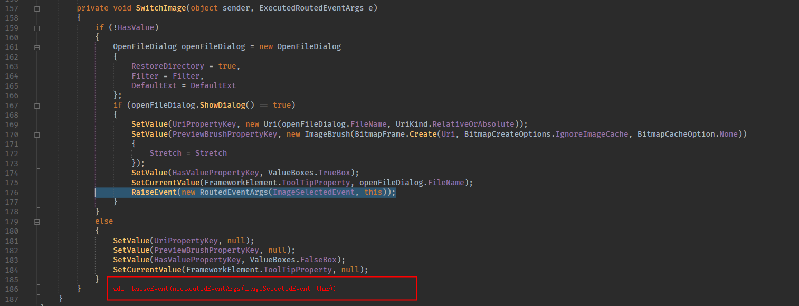Collapse the if (!HasValue) code block
This screenshot has width=799, height=306.
[x=36, y=27]
